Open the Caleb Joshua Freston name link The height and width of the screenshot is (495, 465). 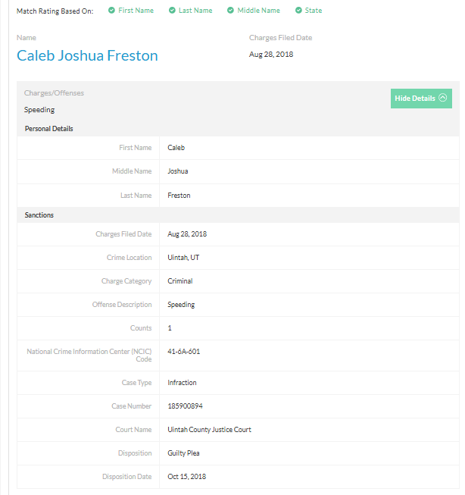(87, 55)
